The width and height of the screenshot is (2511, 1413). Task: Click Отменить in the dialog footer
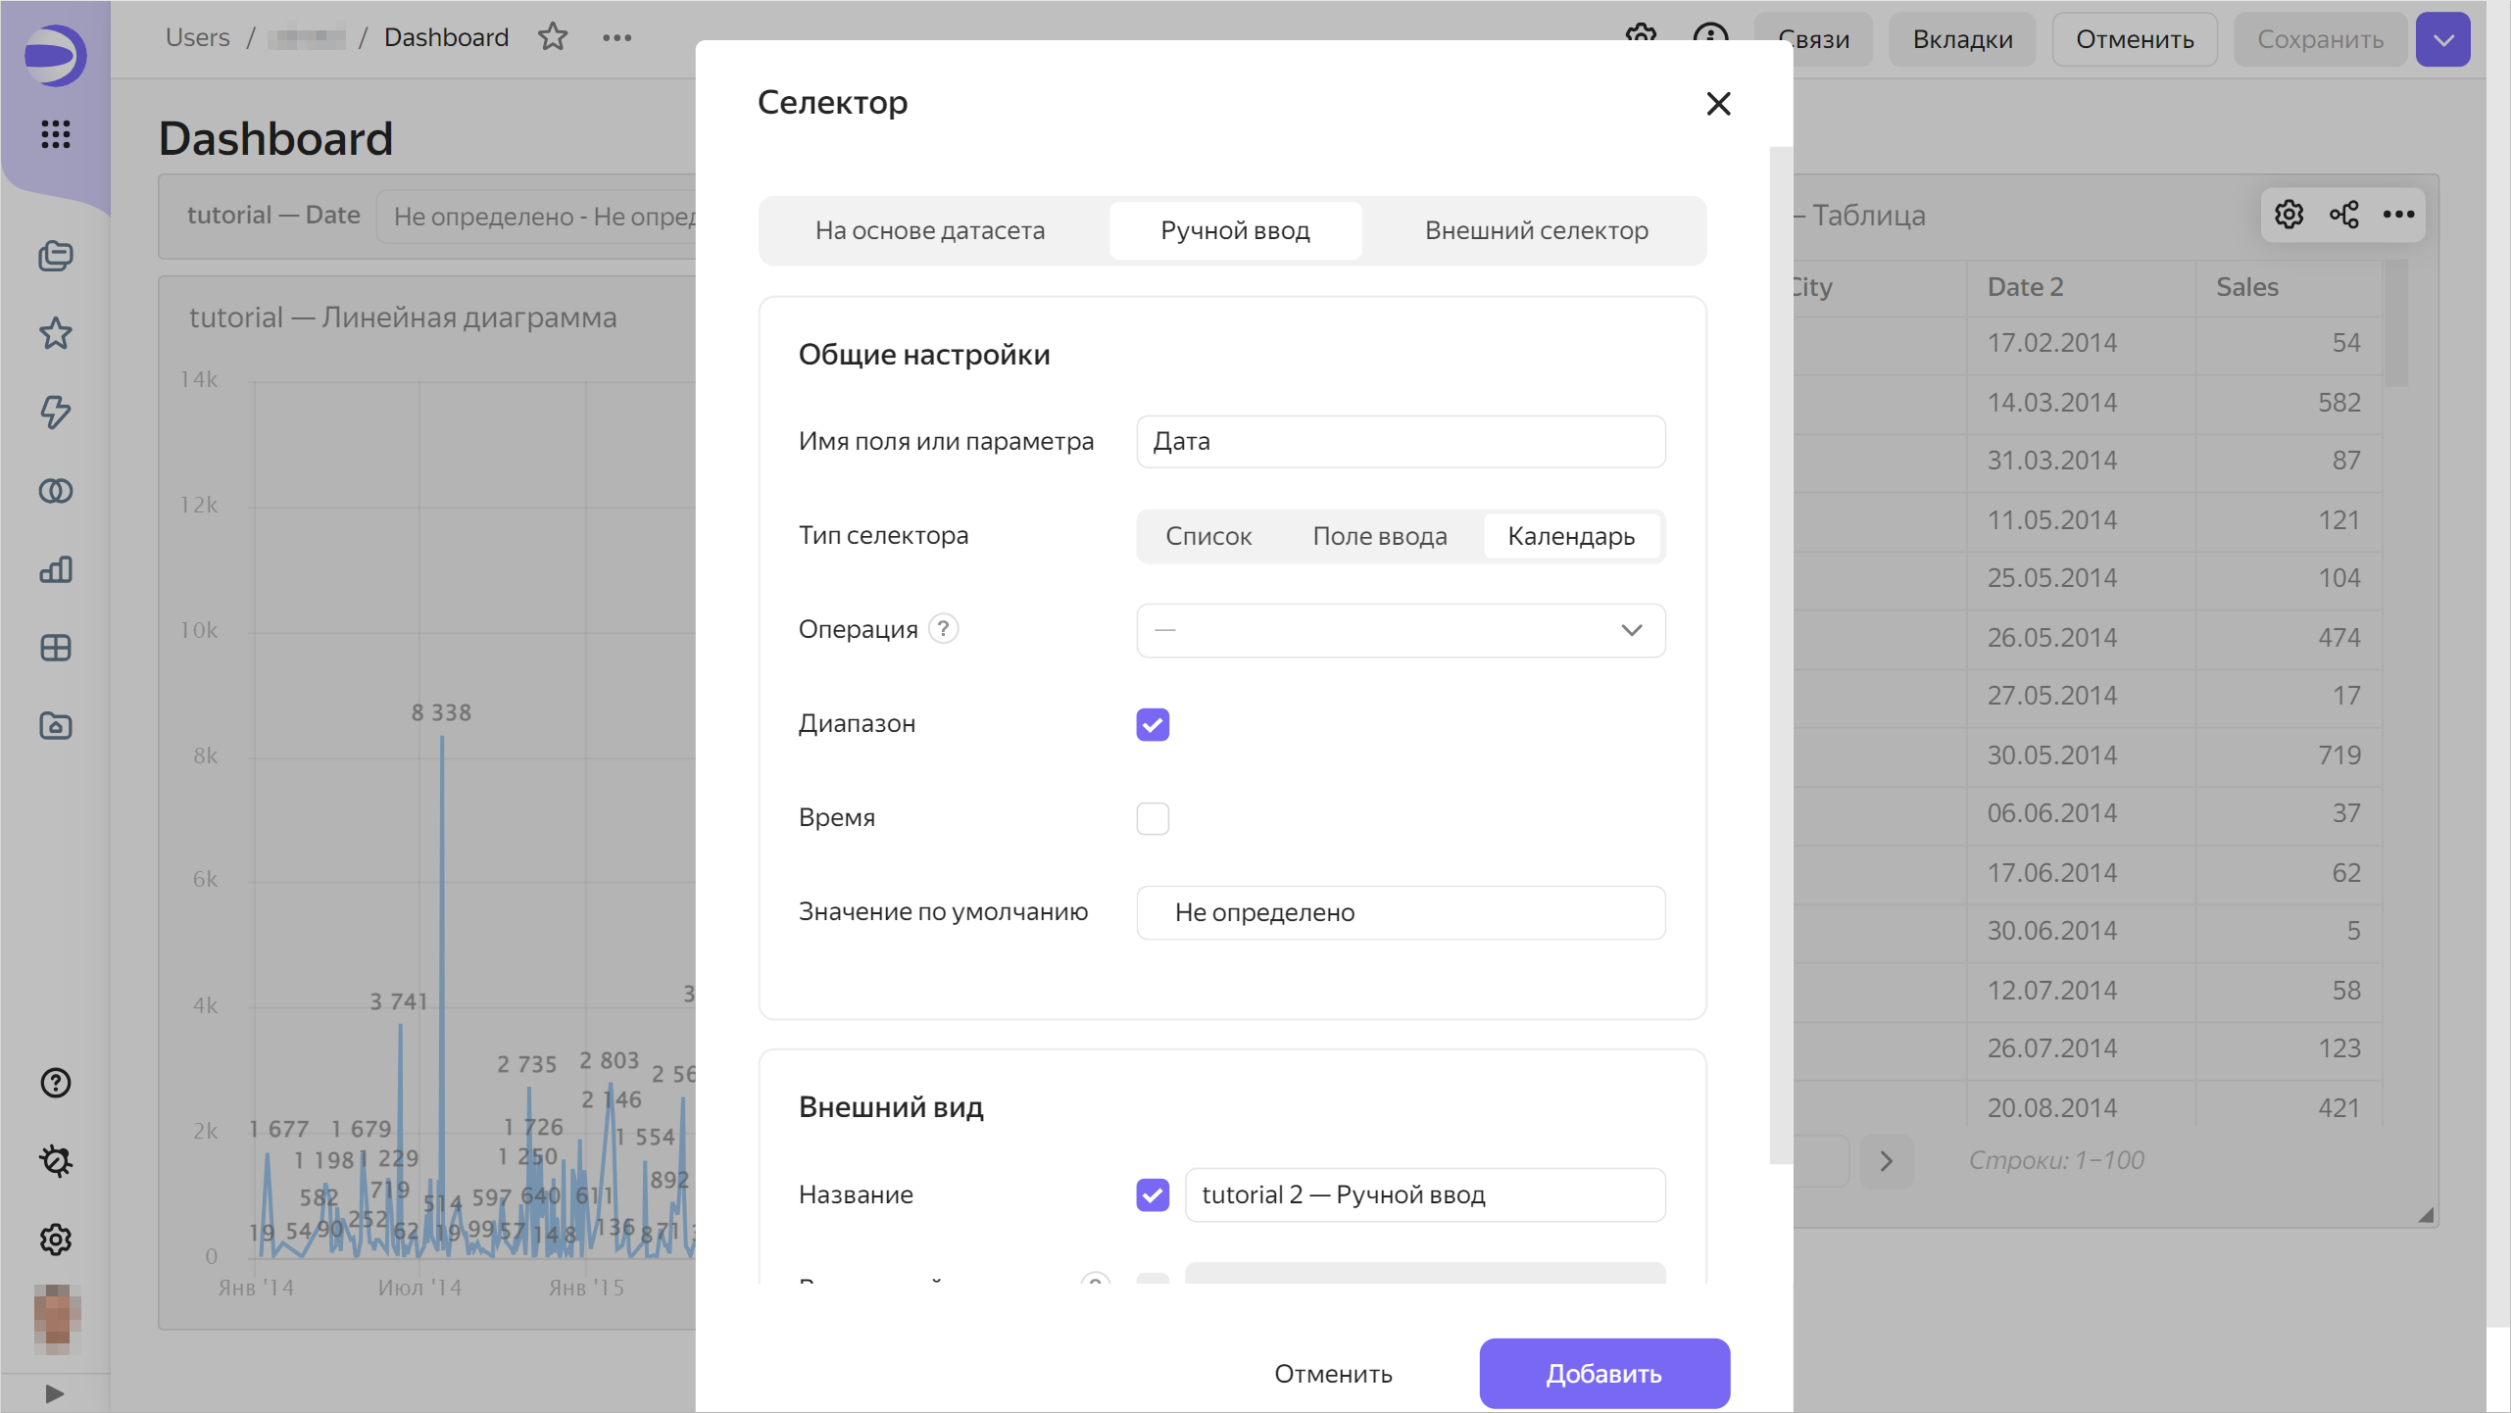click(1333, 1374)
